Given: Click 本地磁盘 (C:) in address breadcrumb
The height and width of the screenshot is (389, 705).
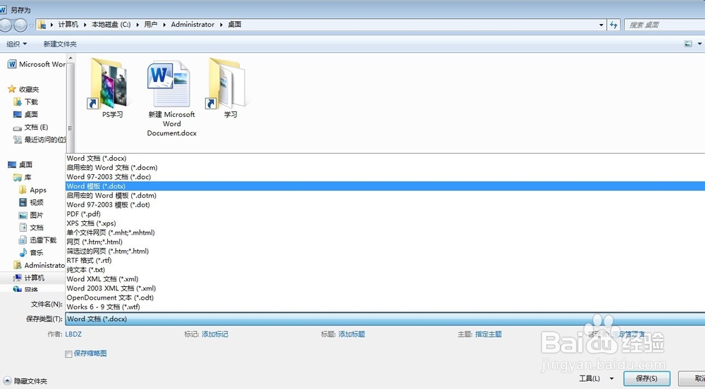Looking at the screenshot, I should tap(111, 25).
